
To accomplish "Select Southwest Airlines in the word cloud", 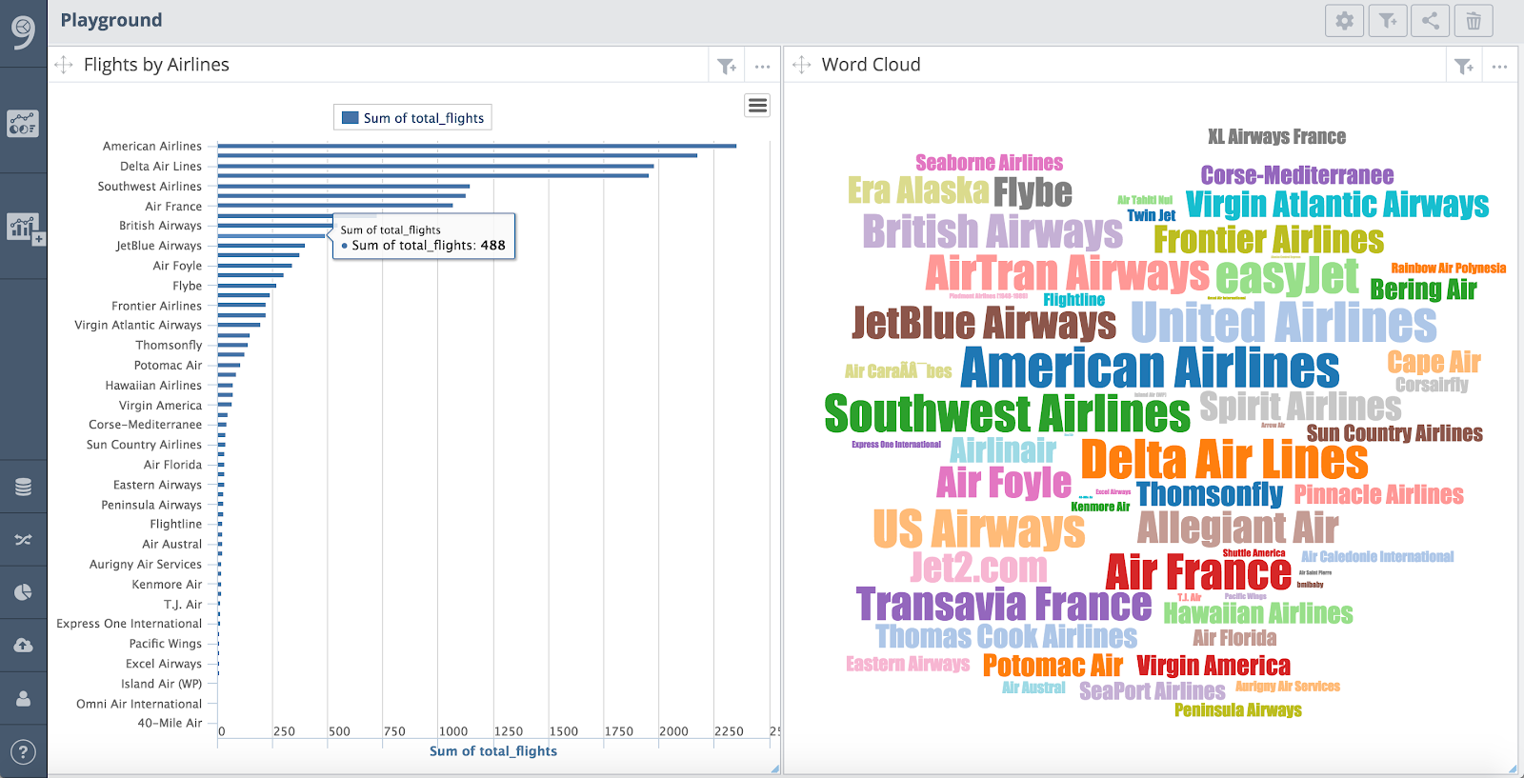I will pos(1007,414).
